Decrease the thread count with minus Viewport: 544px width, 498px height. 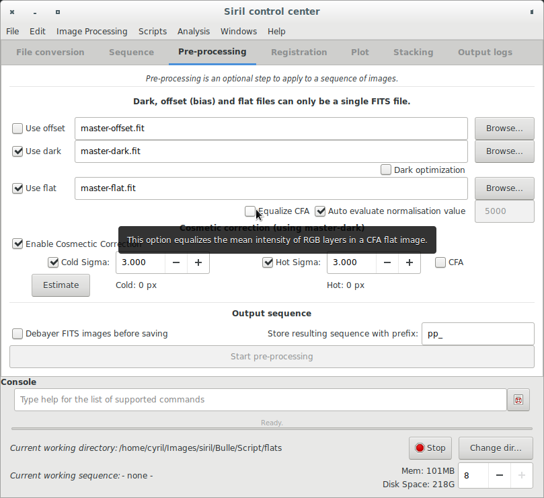(x=500, y=475)
